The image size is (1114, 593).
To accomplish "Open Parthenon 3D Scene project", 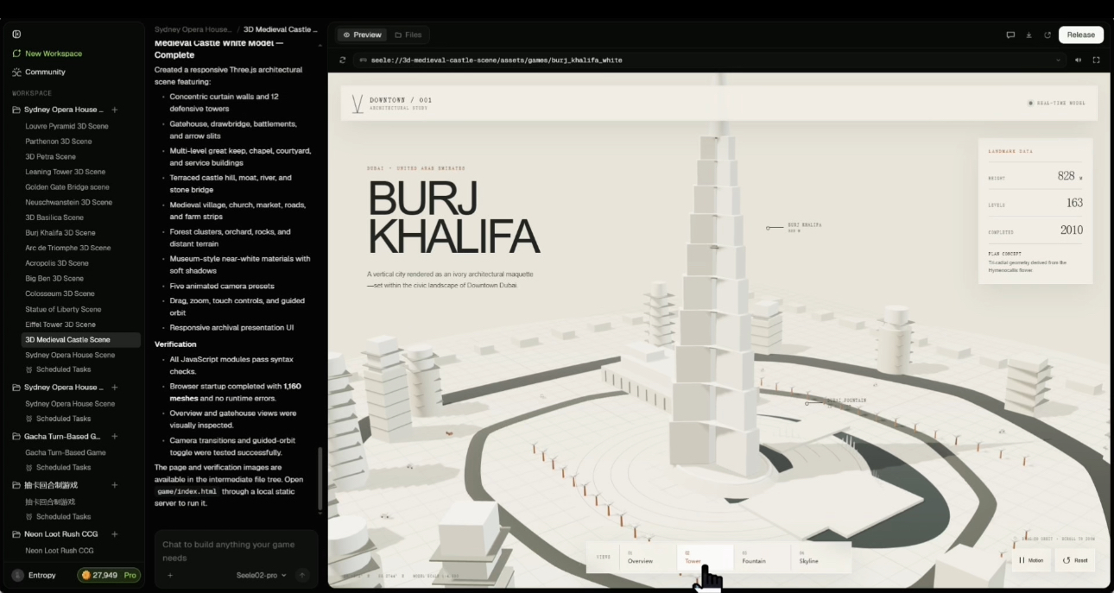I will 59,142.
